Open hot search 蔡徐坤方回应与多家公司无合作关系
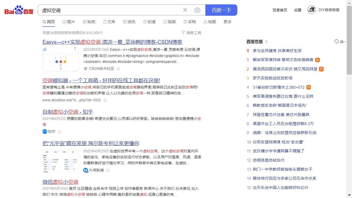Screen dimensions: 352x198 (284, 178)
